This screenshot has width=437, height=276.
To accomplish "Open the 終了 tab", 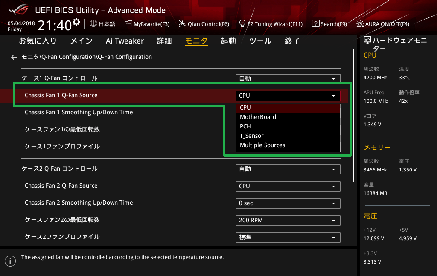I will (x=292, y=41).
